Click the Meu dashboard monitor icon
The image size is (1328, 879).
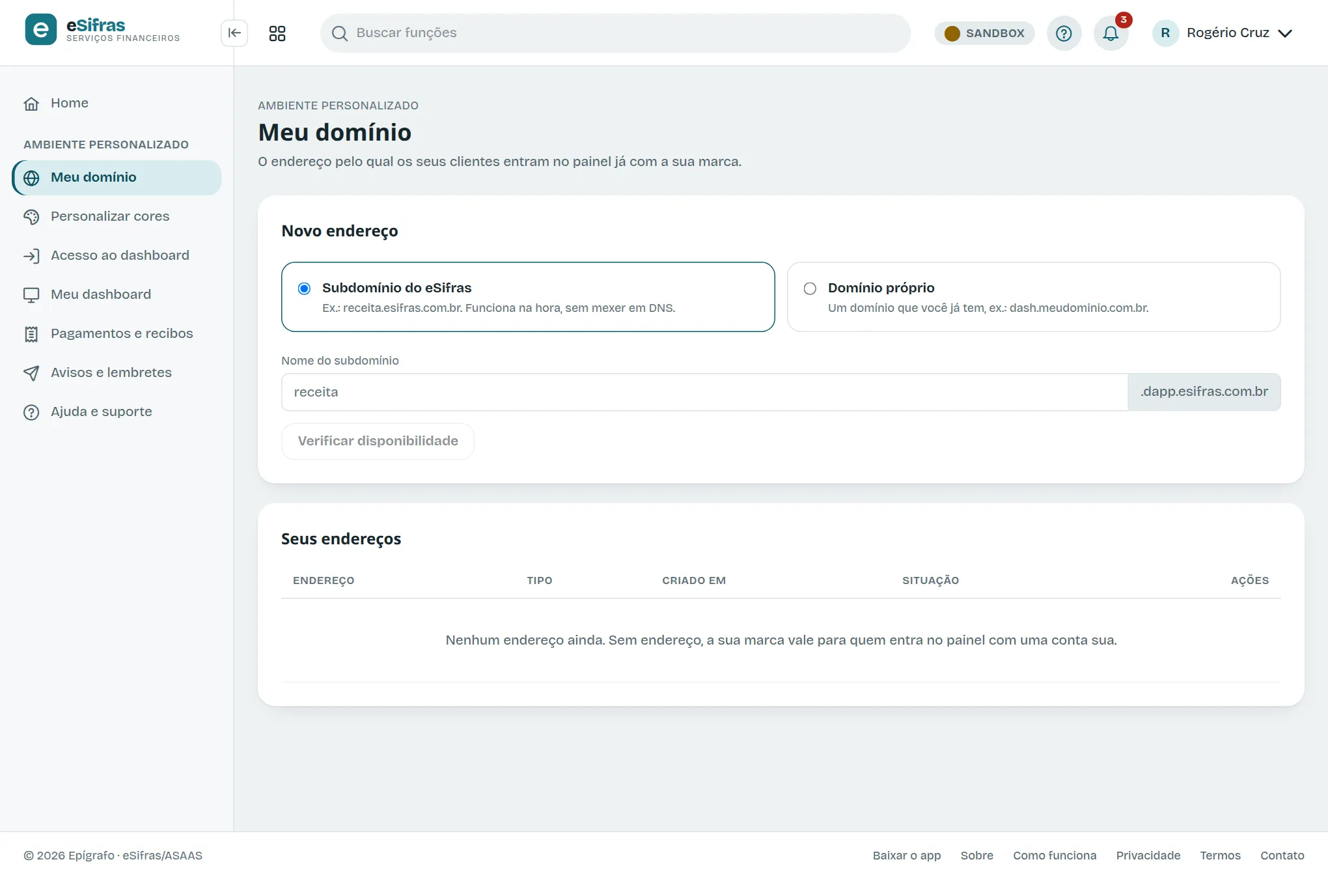click(31, 295)
